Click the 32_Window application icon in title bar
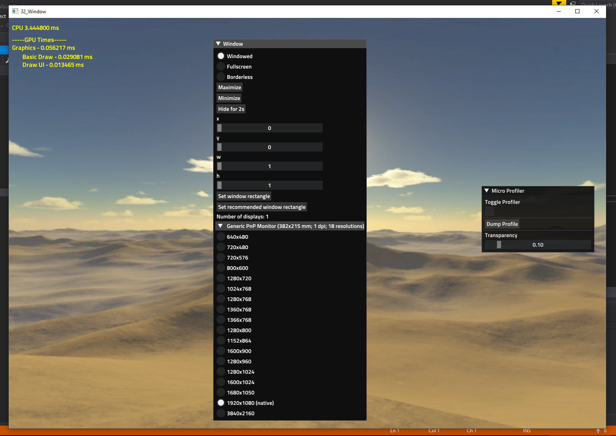The height and width of the screenshot is (436, 616). tap(15, 11)
